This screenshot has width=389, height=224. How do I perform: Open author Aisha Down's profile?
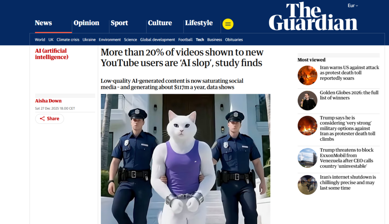[x=48, y=101]
